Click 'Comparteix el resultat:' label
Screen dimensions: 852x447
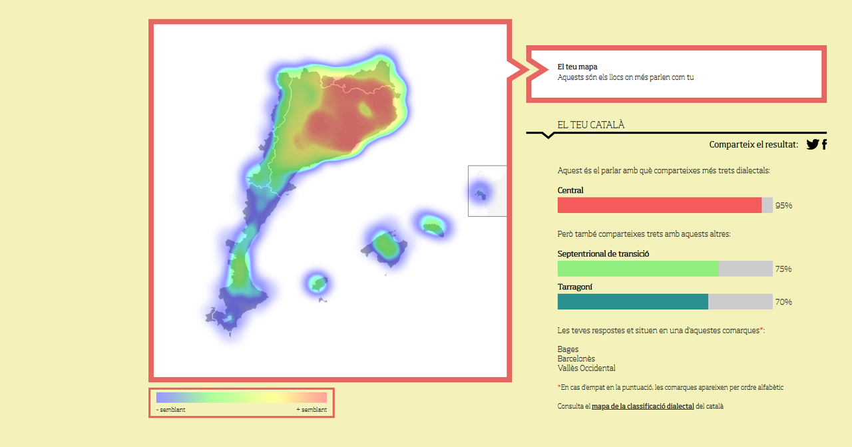tap(753, 144)
